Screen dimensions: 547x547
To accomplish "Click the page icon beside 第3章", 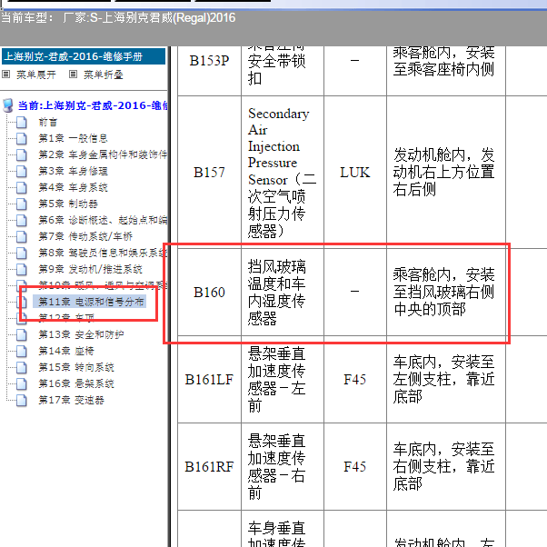I will (22, 171).
